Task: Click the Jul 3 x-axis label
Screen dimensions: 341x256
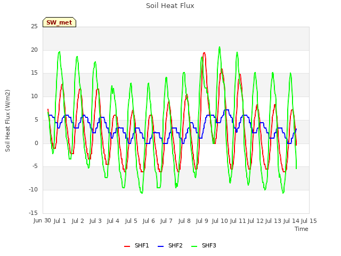Action: 95,221
